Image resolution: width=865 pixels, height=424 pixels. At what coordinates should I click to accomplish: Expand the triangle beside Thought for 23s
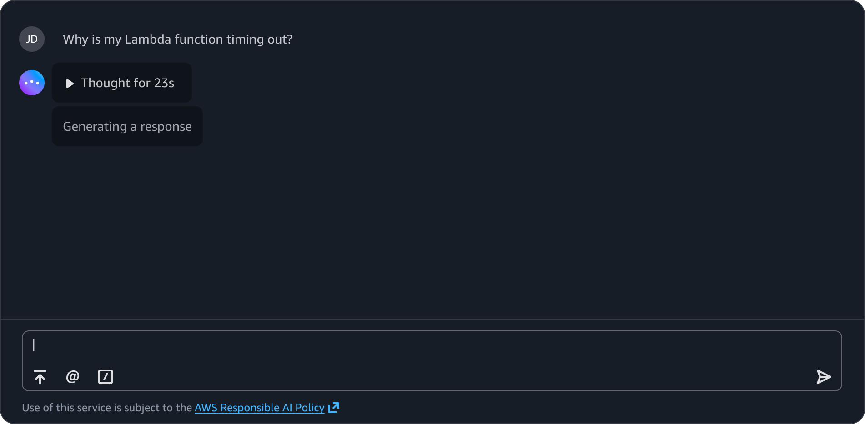coord(70,84)
